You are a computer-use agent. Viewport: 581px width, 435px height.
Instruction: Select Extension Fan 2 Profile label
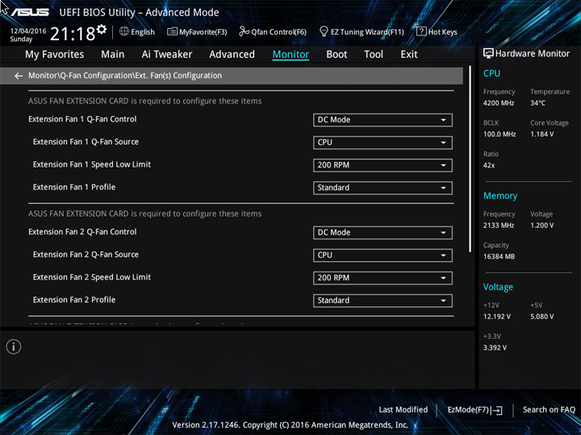pyautogui.click(x=74, y=300)
